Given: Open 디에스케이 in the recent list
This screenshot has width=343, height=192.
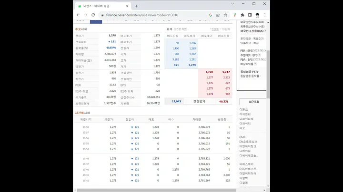Looking at the screenshot, I should coord(246,164).
